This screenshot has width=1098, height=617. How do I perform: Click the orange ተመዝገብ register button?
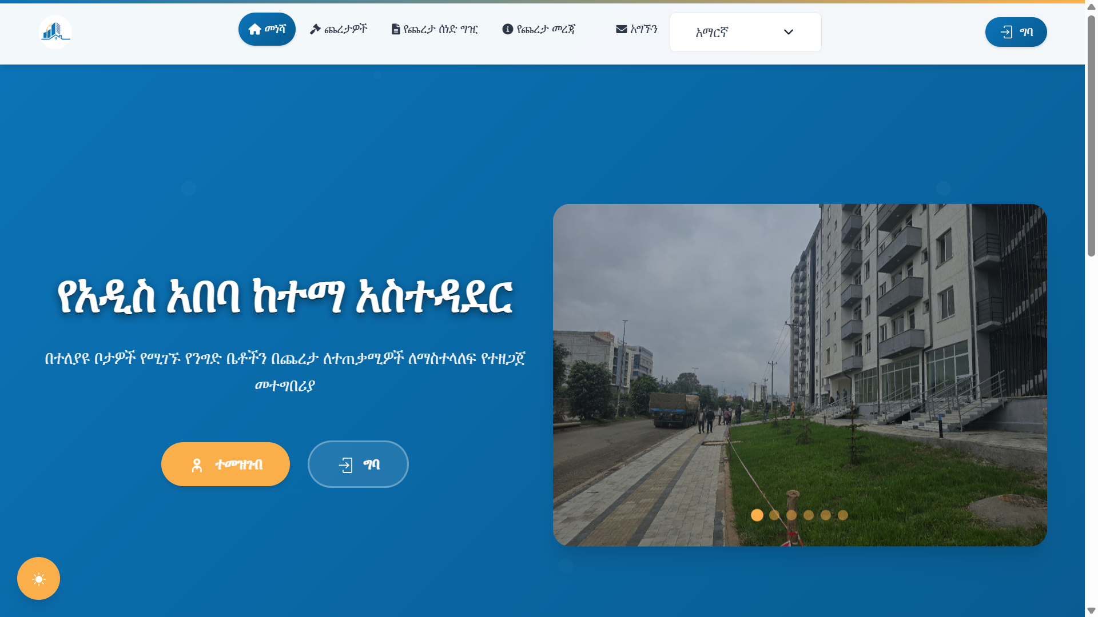pyautogui.click(x=225, y=464)
